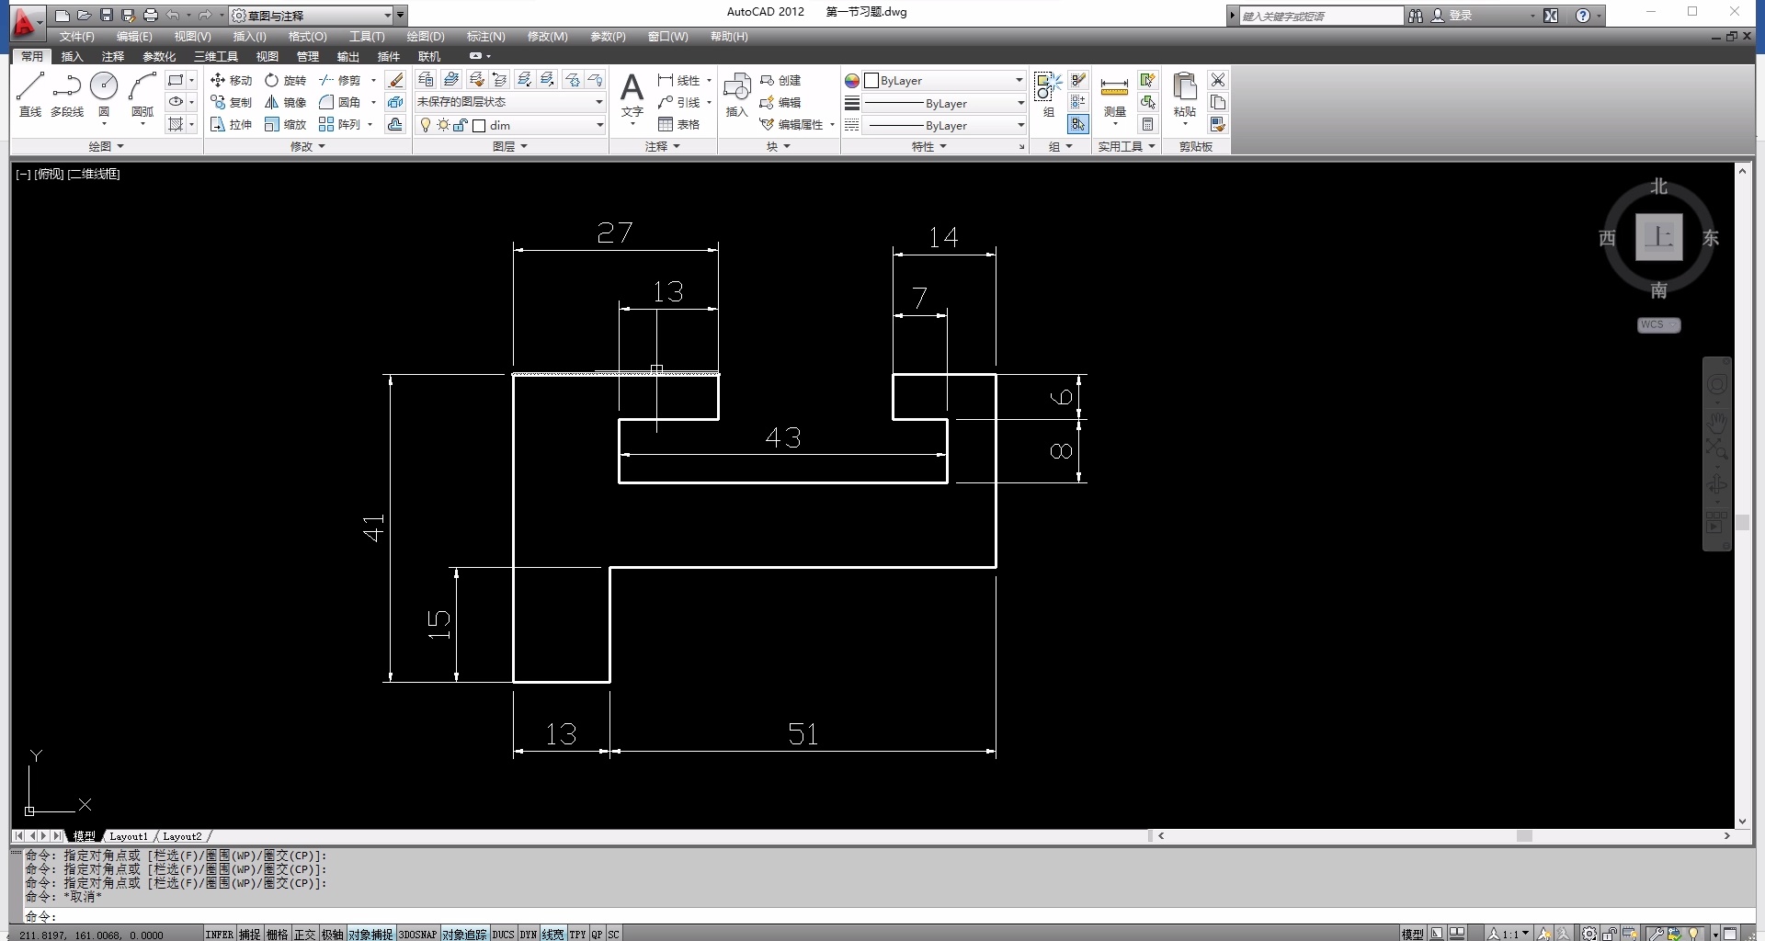
Task: Open the 文字 text tool
Action: tap(632, 95)
